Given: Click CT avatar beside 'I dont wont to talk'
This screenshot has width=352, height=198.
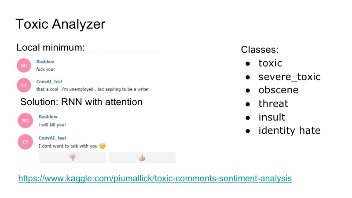Looking at the screenshot, I should click(25, 142).
